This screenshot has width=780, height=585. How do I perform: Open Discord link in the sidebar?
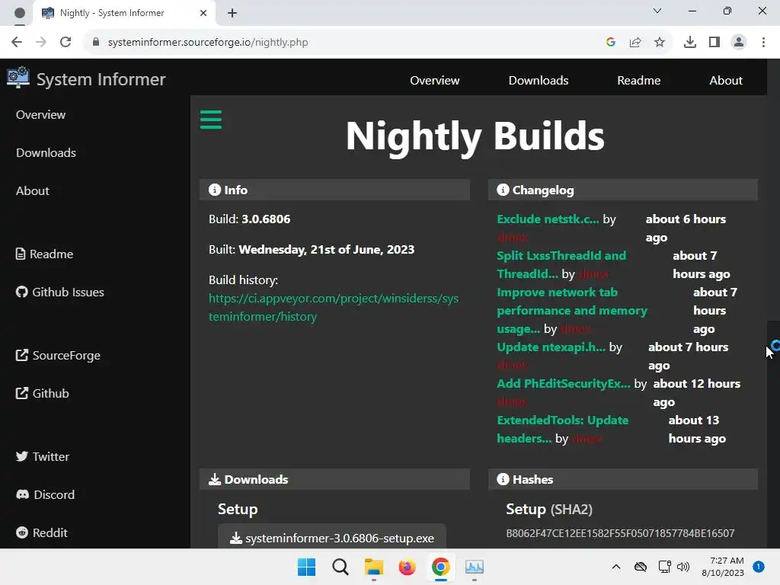45,494
